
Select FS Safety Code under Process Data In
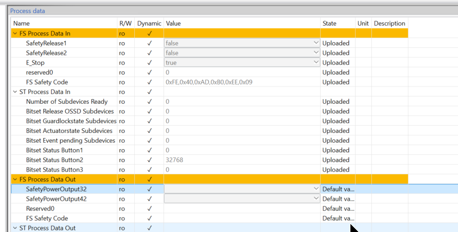coord(46,82)
